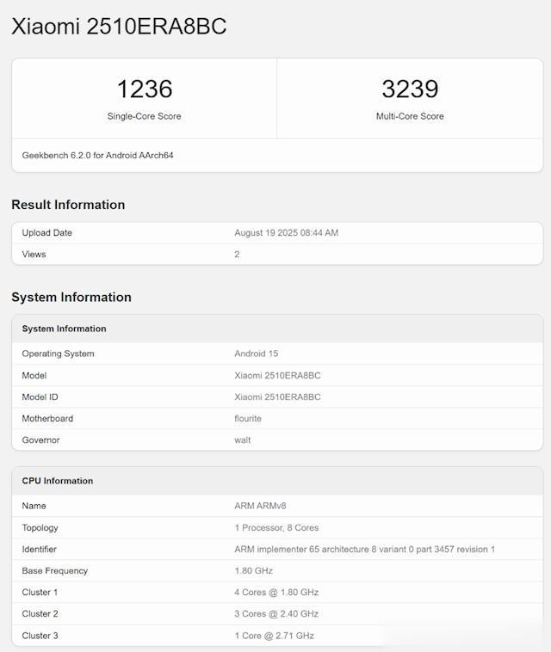Click the Identifier label
This screenshot has width=551, height=652.
click(x=39, y=550)
